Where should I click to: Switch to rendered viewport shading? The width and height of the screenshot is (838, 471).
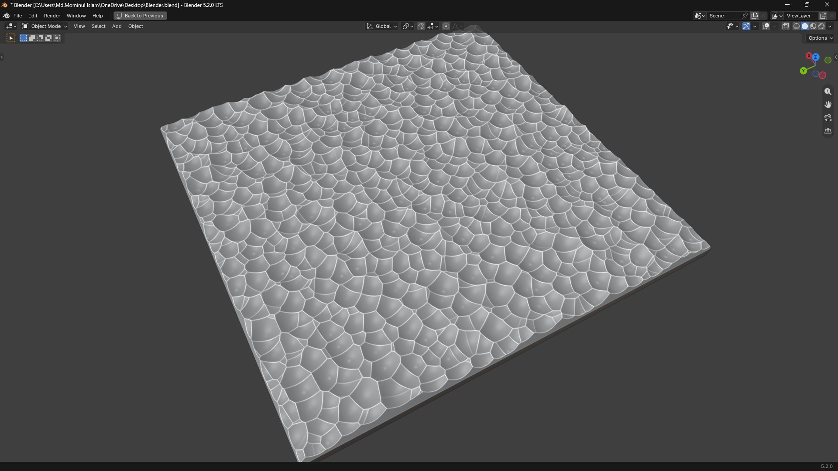[x=821, y=26]
